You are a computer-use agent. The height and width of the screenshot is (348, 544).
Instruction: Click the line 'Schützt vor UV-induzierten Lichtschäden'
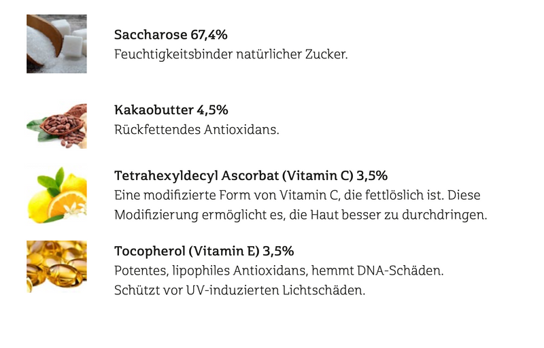240,290
